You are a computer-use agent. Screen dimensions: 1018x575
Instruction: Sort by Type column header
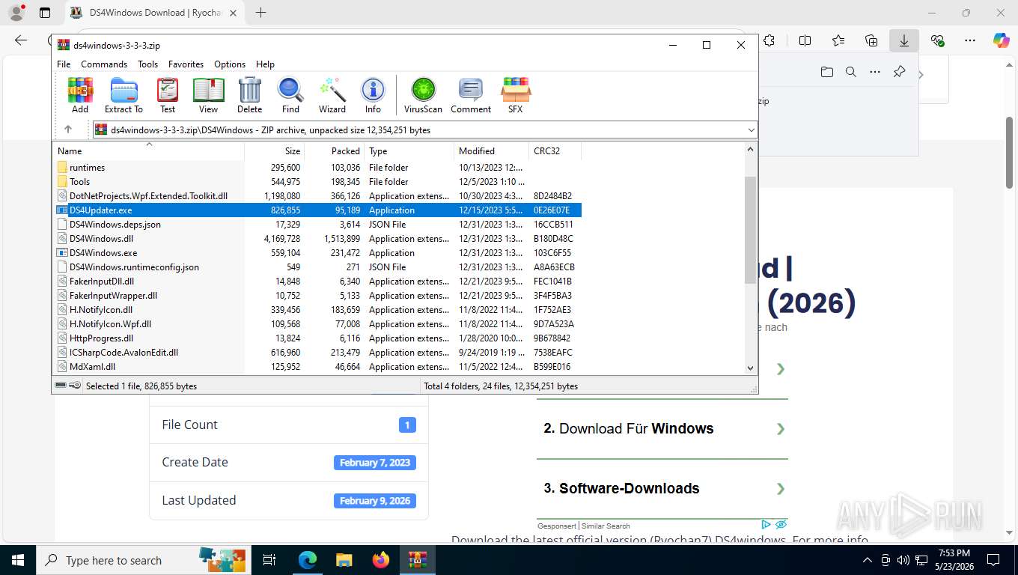click(409, 150)
